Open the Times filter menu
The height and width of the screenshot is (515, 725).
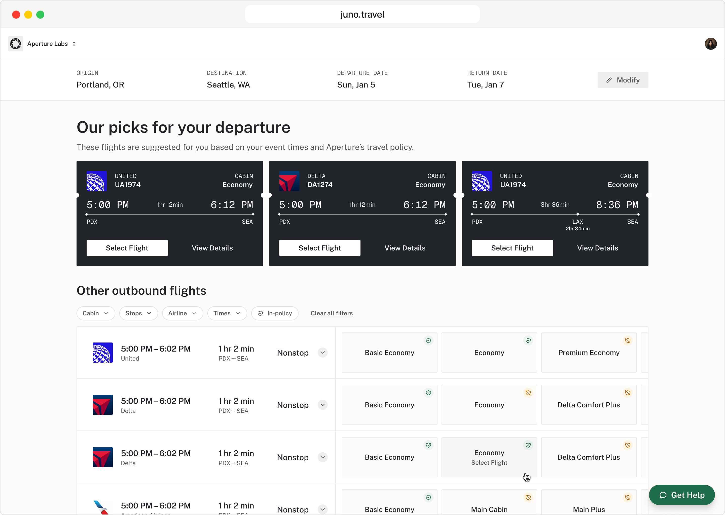pos(227,313)
